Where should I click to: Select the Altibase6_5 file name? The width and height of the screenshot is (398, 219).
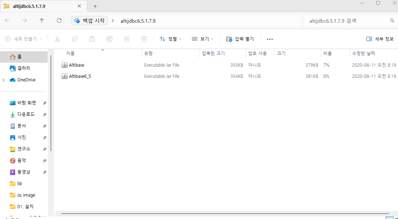click(80, 76)
